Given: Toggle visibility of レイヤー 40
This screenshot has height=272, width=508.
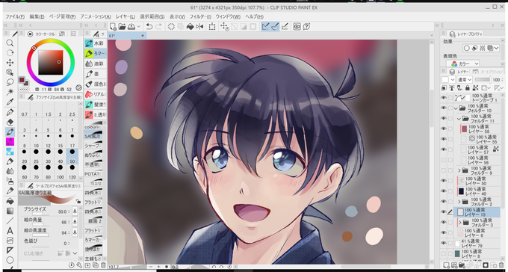Looking at the screenshot, I should coord(443,191).
